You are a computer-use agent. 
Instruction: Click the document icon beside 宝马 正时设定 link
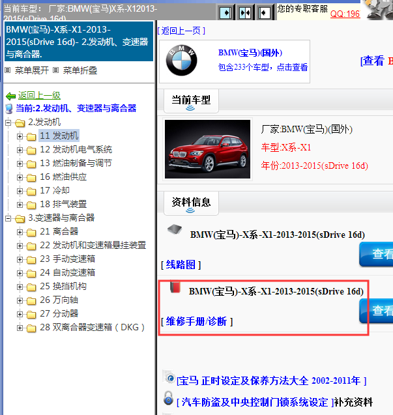[169, 378]
